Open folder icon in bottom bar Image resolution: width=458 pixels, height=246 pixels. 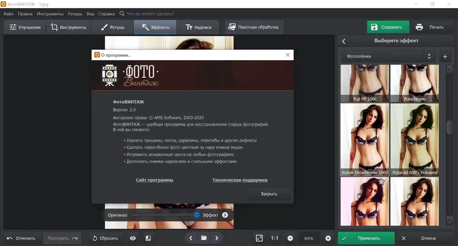204,238
